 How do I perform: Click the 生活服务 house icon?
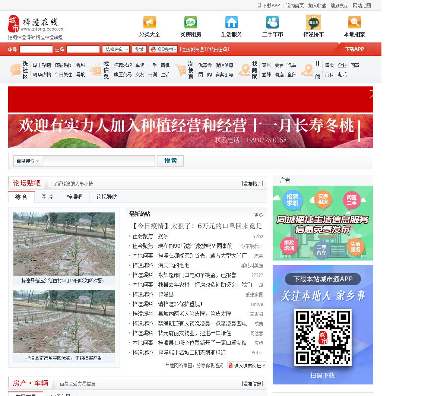[231, 22]
